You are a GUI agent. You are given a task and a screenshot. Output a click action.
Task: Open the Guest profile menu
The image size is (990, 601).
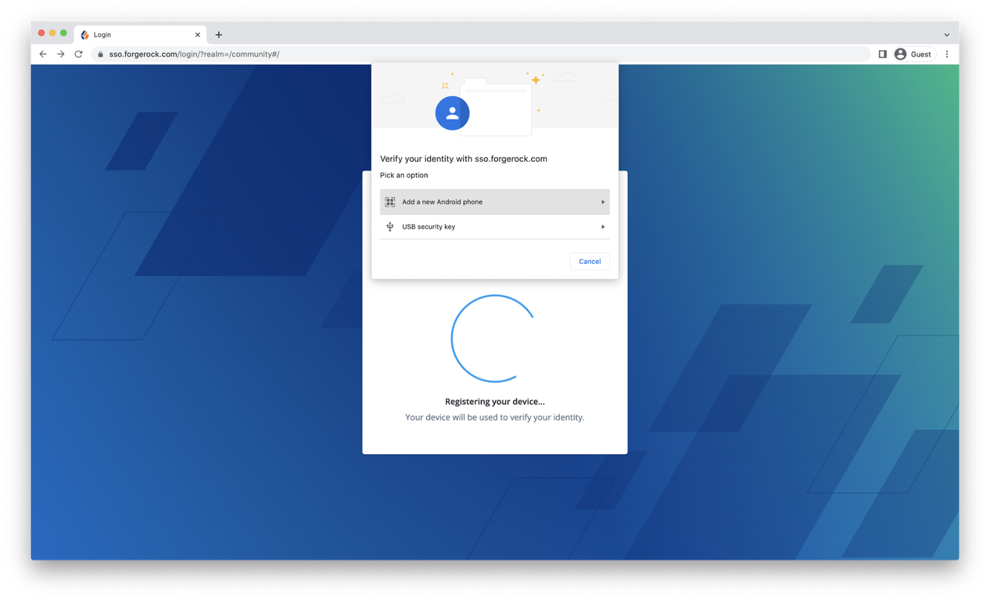click(x=913, y=54)
